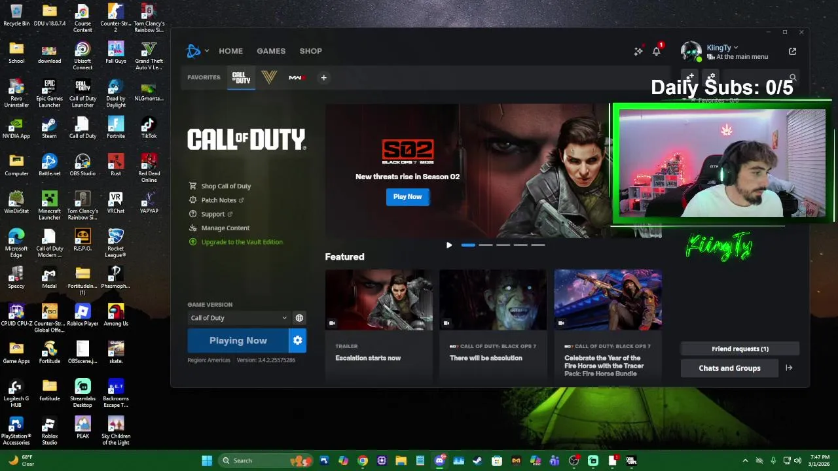The image size is (838, 471).
Task: Open the Windows Start menu
Action: [207, 461]
